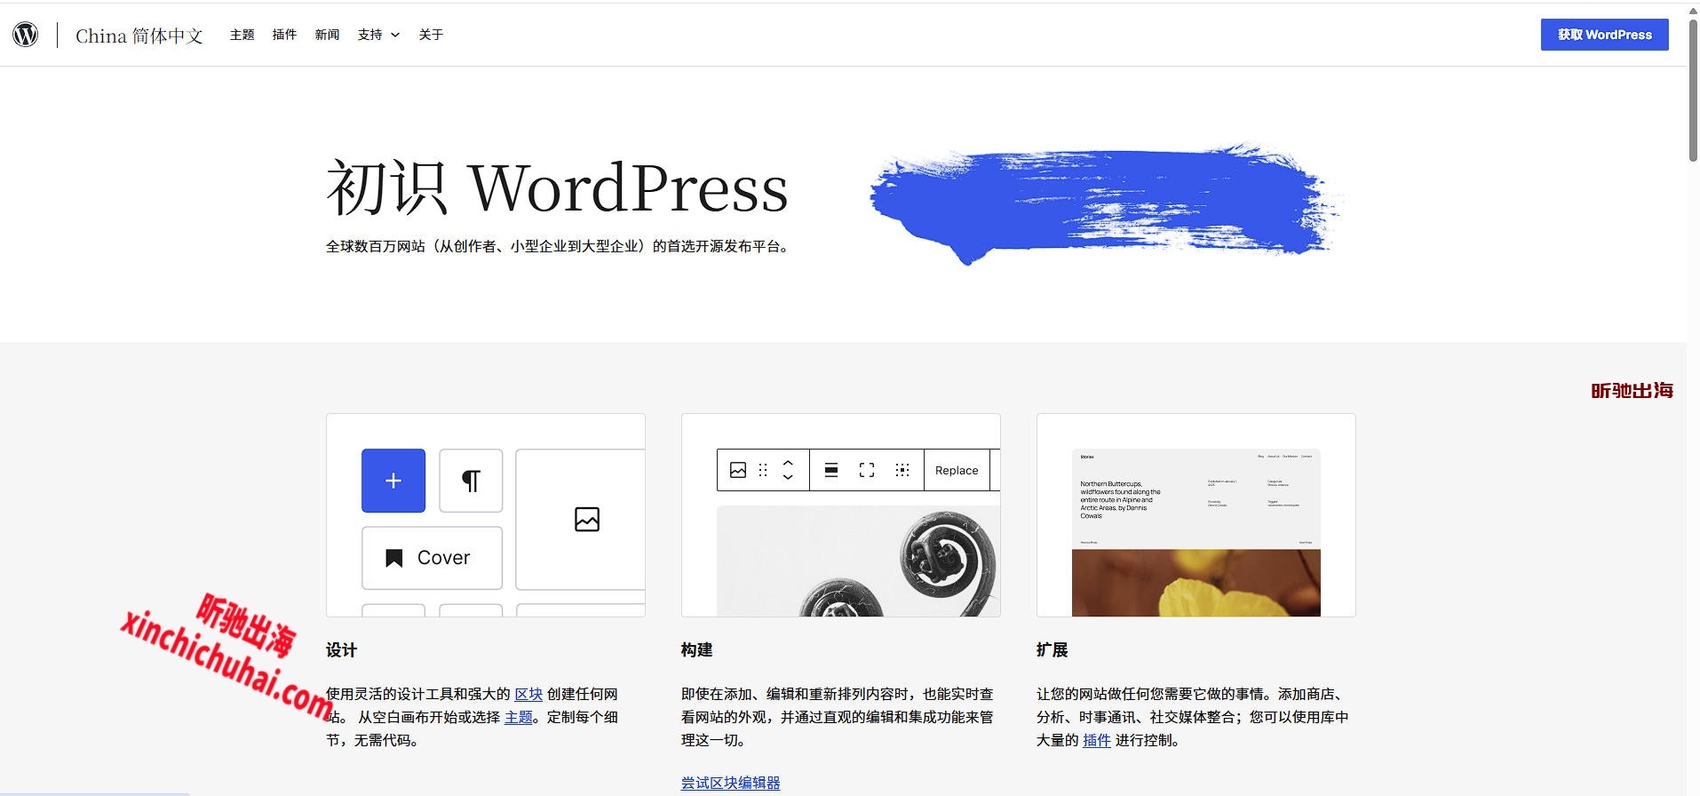The width and height of the screenshot is (1700, 796).
Task: Open the 插件 menu item
Action: pyautogui.click(x=284, y=35)
